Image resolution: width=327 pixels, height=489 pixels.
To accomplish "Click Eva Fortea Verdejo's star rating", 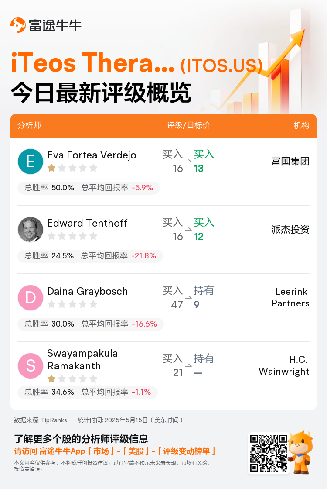I will pos(72,168).
